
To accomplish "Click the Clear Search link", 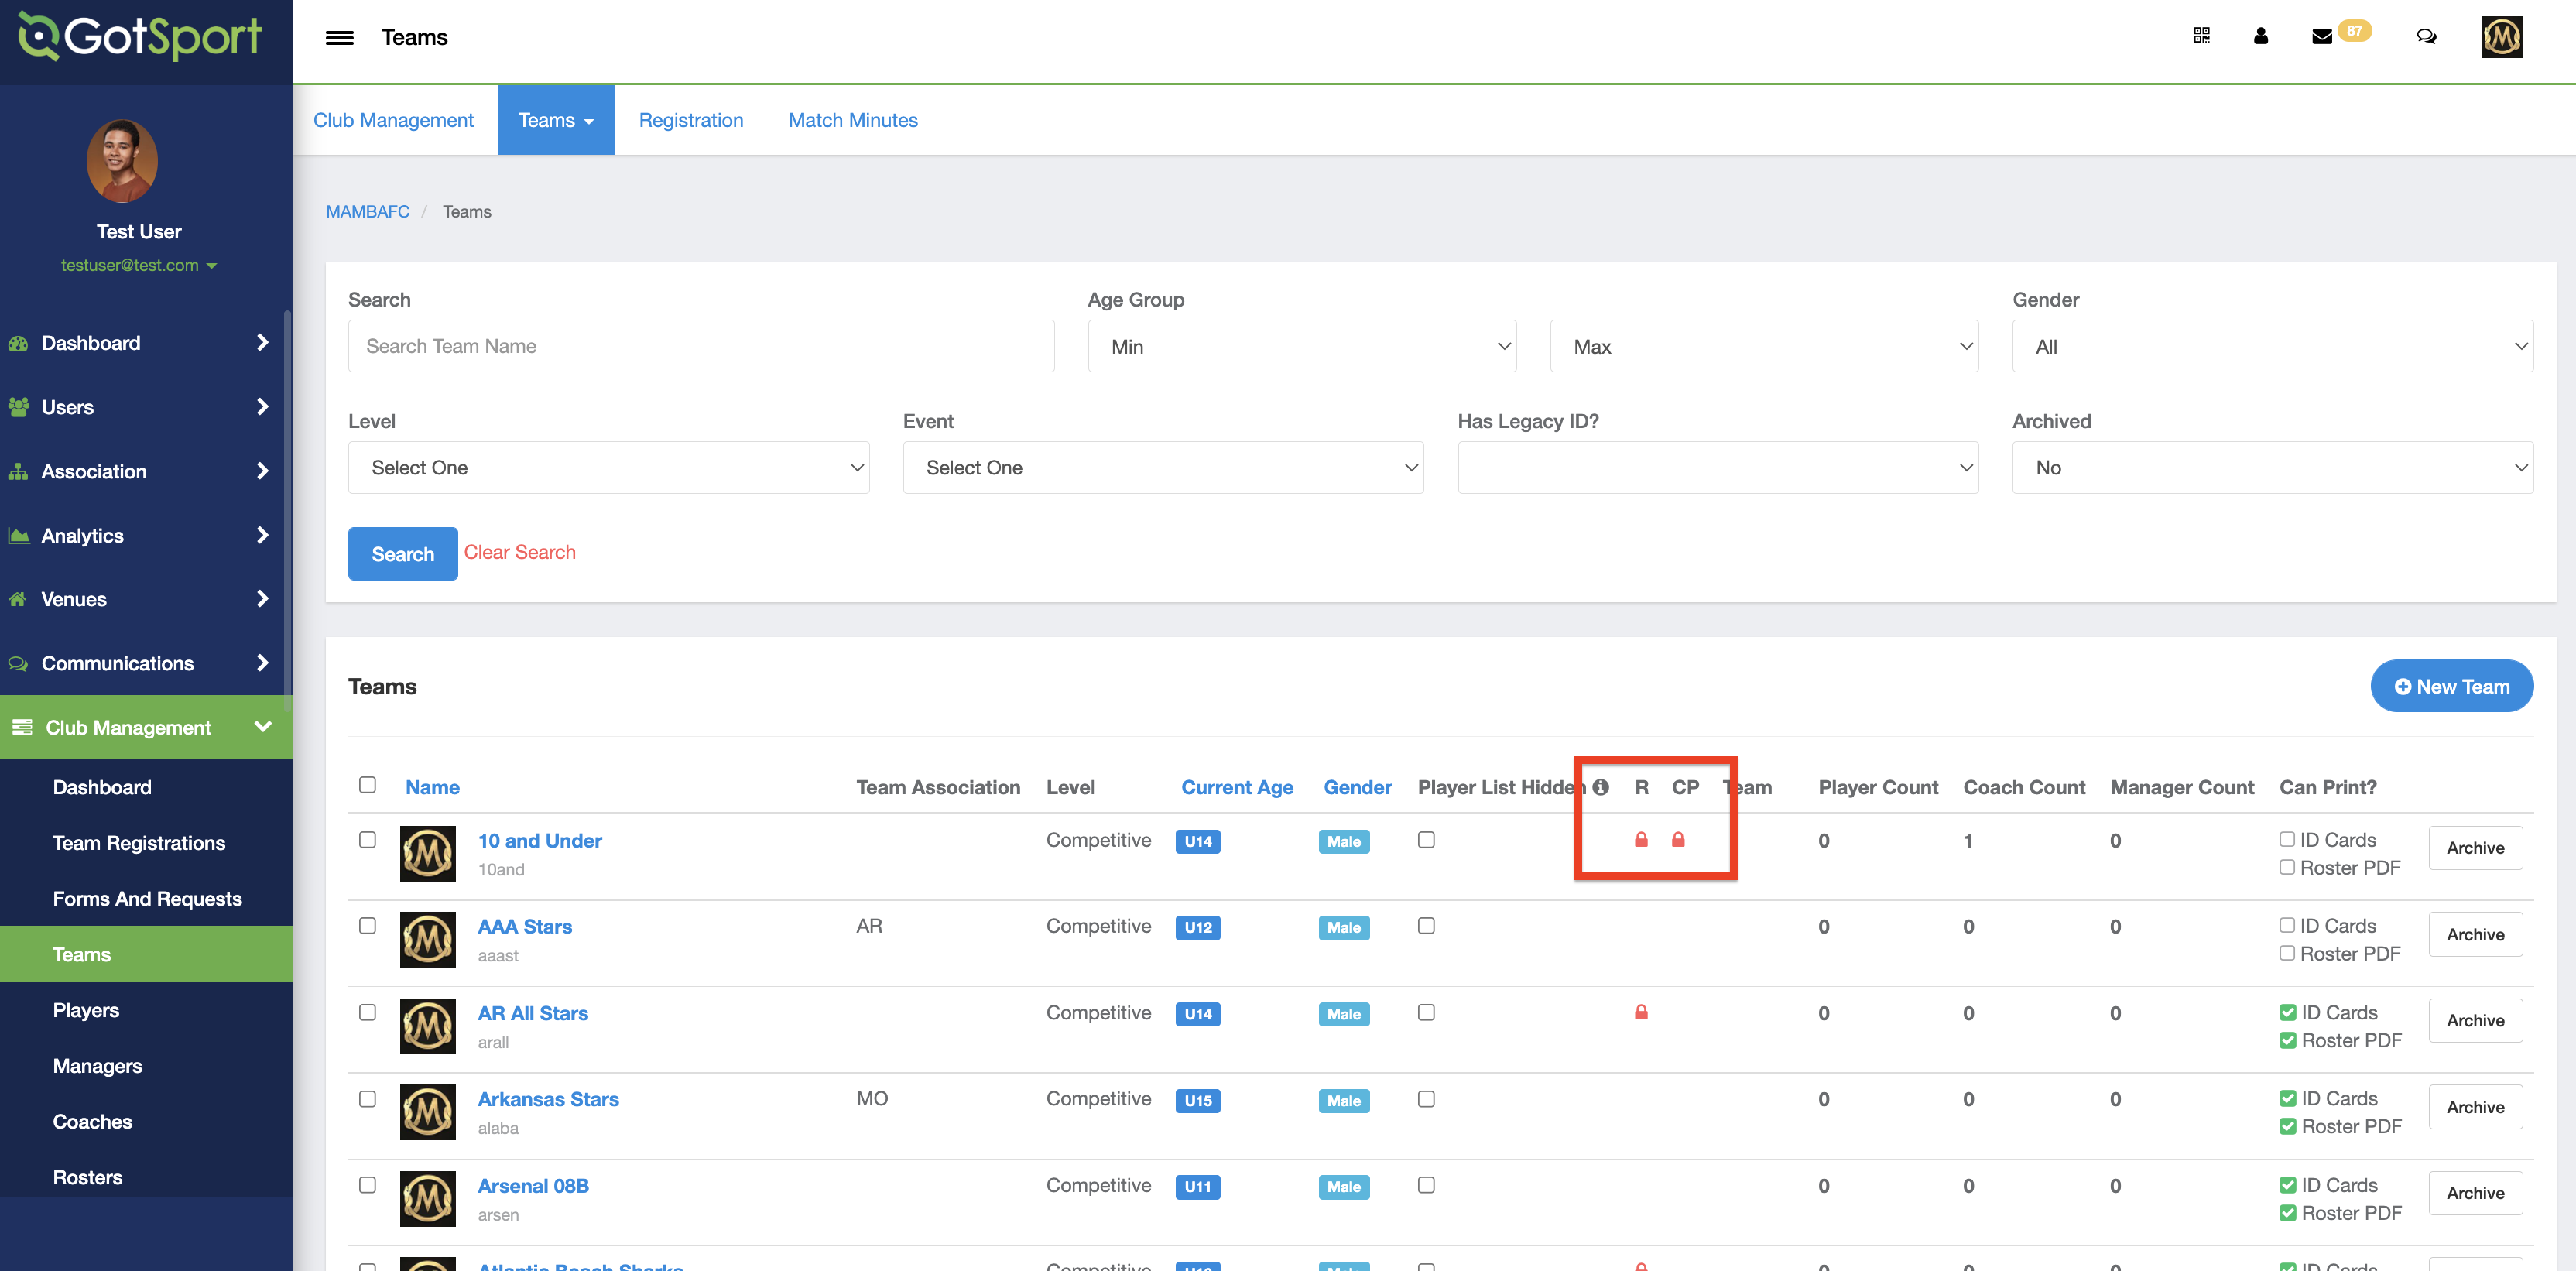I will click(x=519, y=552).
